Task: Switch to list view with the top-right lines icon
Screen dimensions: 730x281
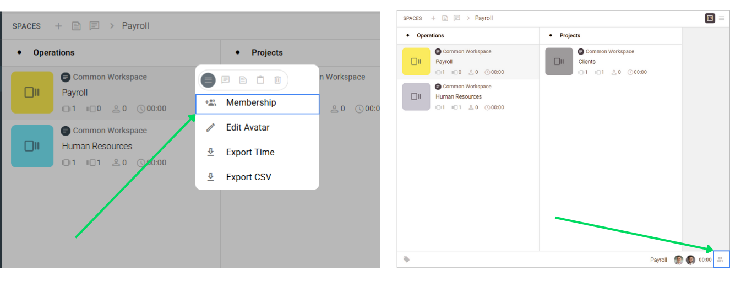Action: pos(722,18)
